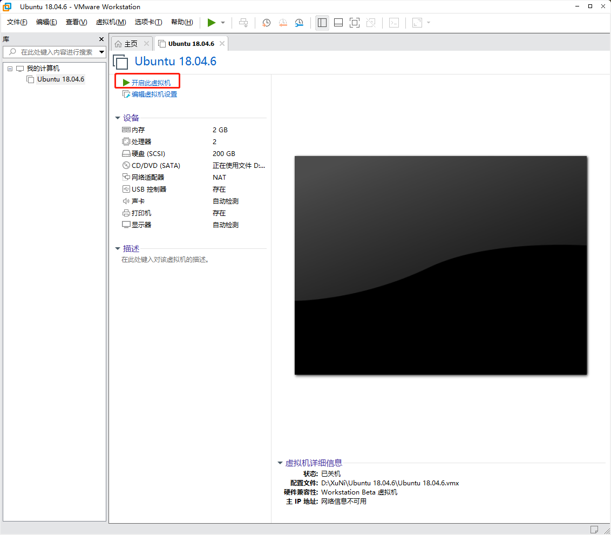The height and width of the screenshot is (535, 611).
Task: Open the 选项卡(T) menu
Action: pyautogui.click(x=148, y=22)
